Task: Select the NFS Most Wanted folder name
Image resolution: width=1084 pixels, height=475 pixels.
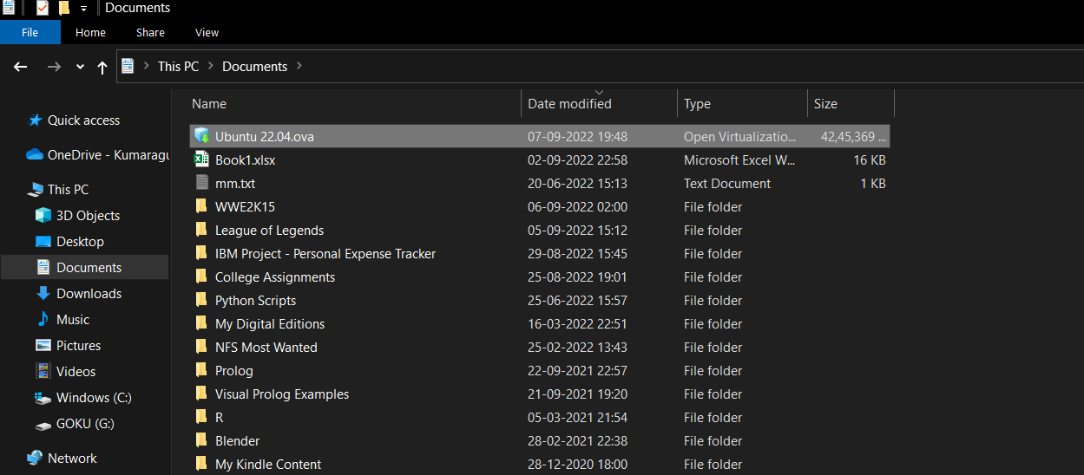Action: (266, 347)
